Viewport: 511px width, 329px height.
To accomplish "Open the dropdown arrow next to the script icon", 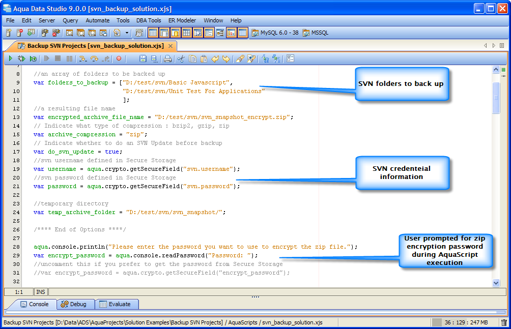I will [x=126, y=33].
